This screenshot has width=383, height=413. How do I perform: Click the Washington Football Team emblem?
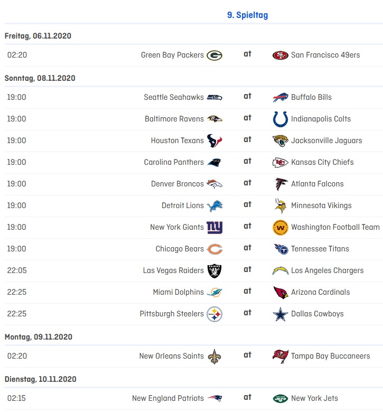(281, 227)
